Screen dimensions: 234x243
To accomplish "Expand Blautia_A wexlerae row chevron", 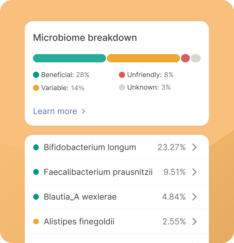I will (x=194, y=197).
